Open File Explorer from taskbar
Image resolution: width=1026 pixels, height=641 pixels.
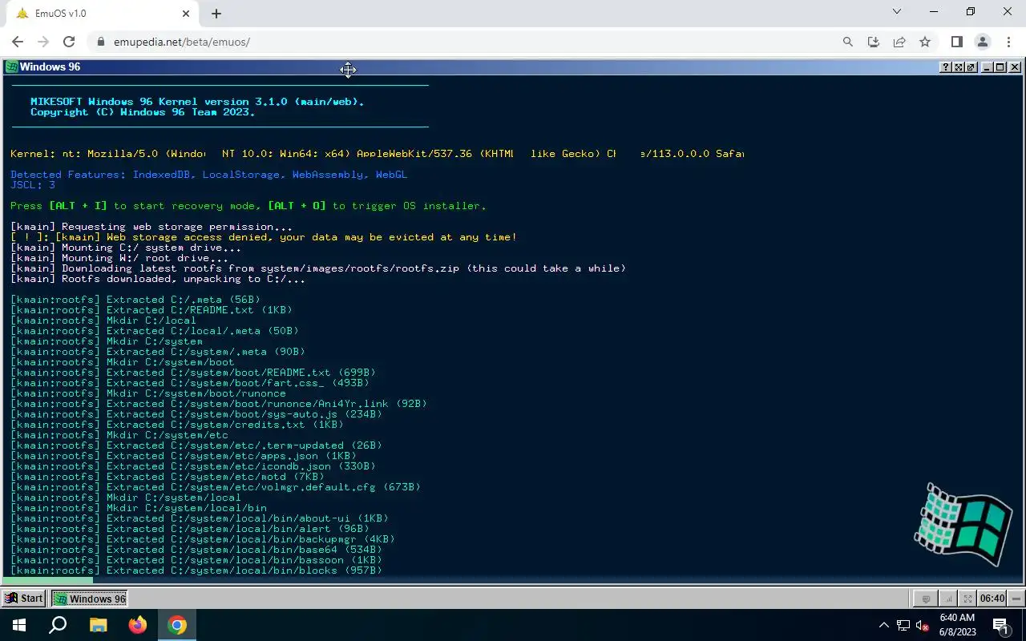click(x=98, y=625)
